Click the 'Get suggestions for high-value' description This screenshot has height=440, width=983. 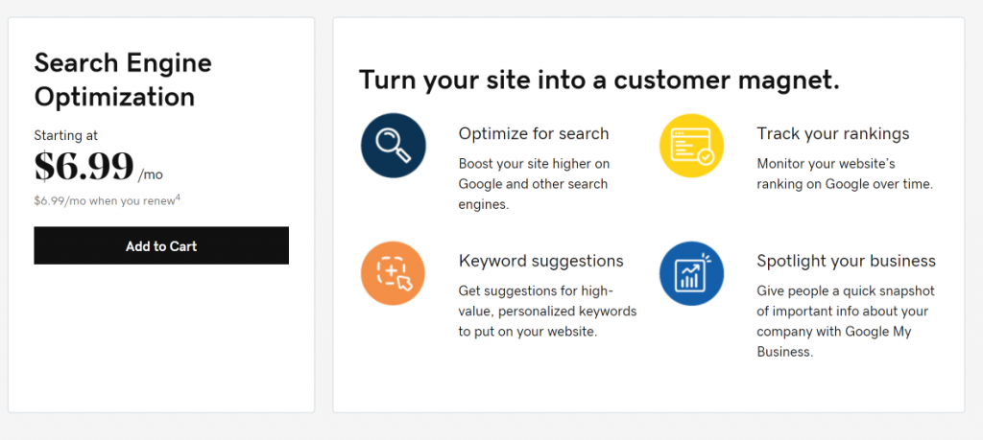click(547, 311)
